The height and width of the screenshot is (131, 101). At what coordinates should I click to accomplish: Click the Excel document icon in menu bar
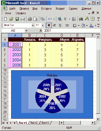pyautogui.click(x=5, y=8)
